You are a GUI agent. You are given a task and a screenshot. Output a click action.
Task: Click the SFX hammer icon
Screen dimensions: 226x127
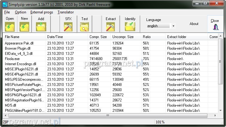coord(68,27)
